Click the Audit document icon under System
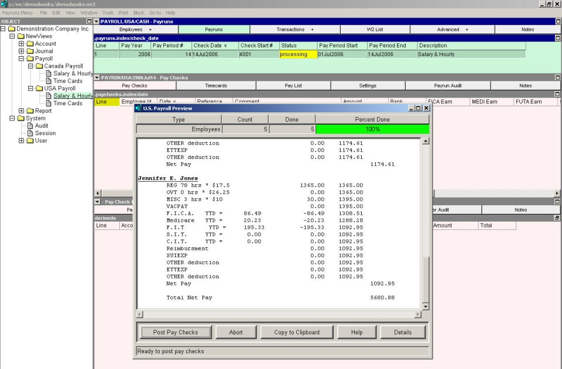Screen dimensions: 562x369 [30, 126]
